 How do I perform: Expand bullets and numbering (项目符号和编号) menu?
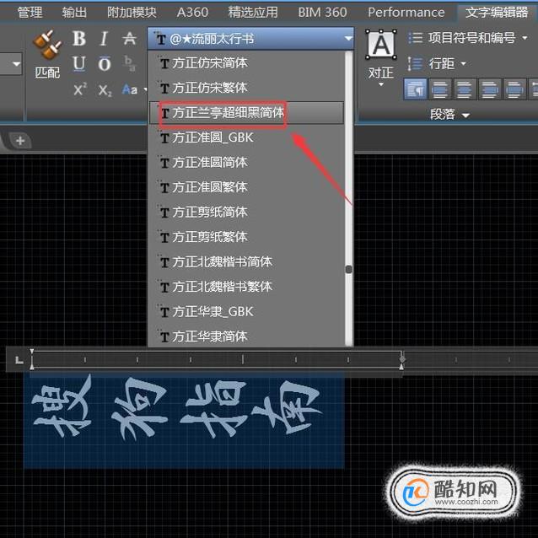[467, 38]
